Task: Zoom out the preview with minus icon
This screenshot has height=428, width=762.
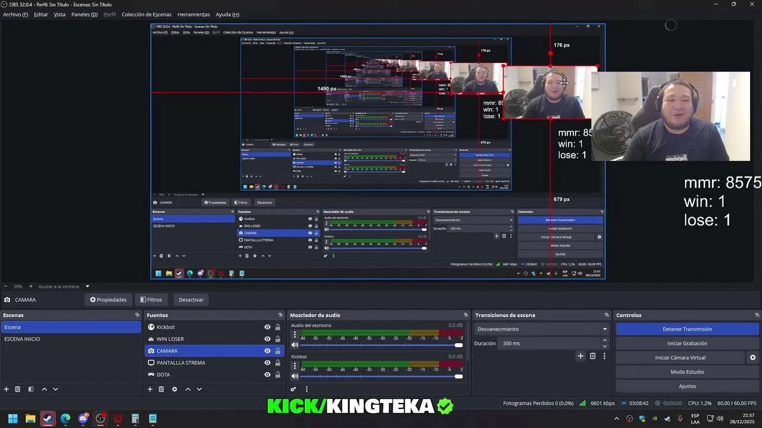Action: point(5,287)
